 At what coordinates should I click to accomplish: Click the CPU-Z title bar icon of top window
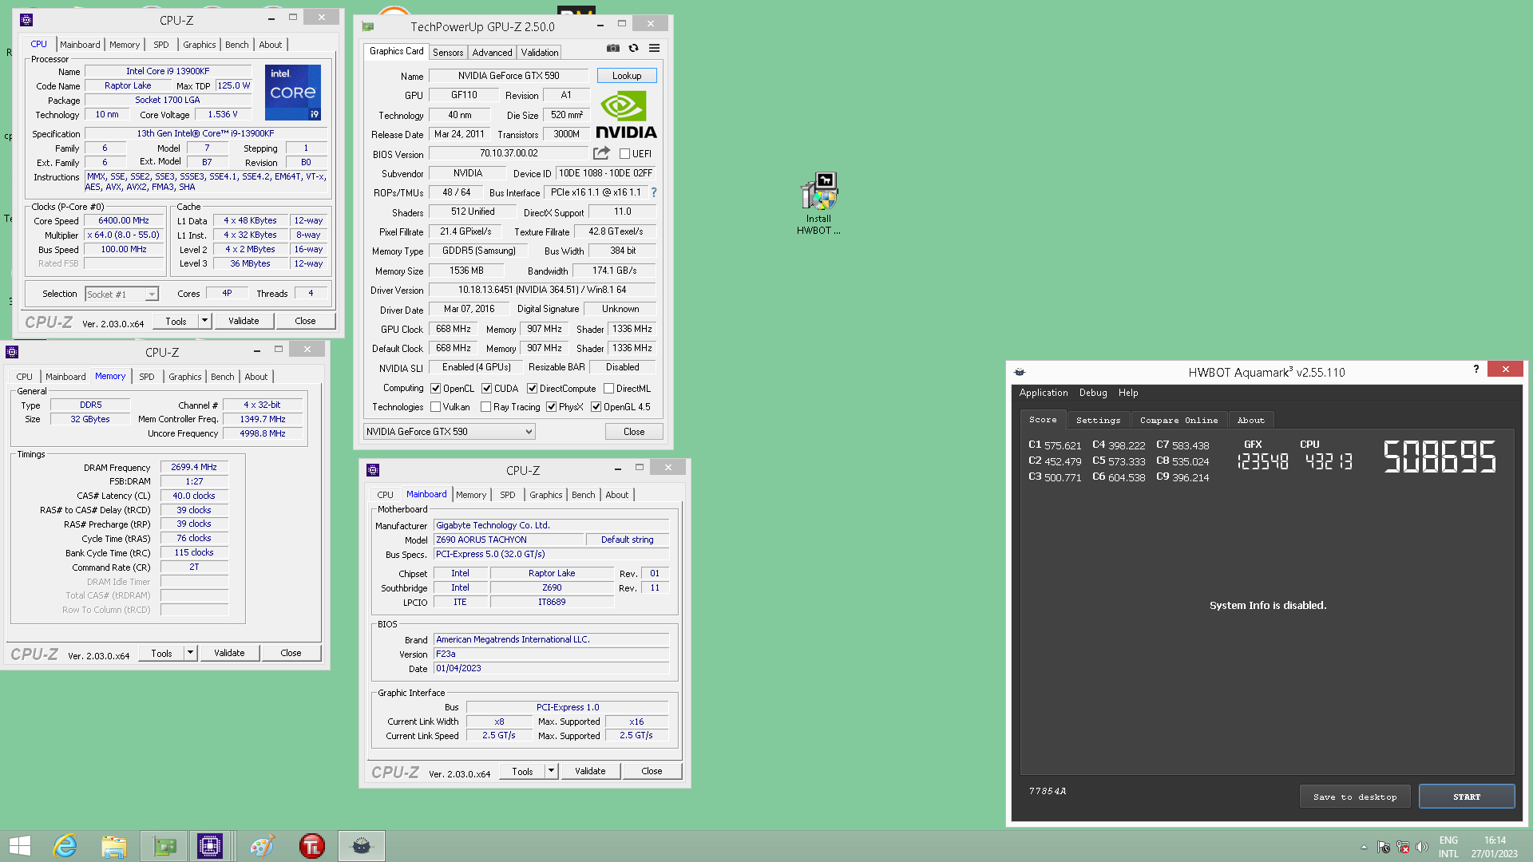[26, 20]
